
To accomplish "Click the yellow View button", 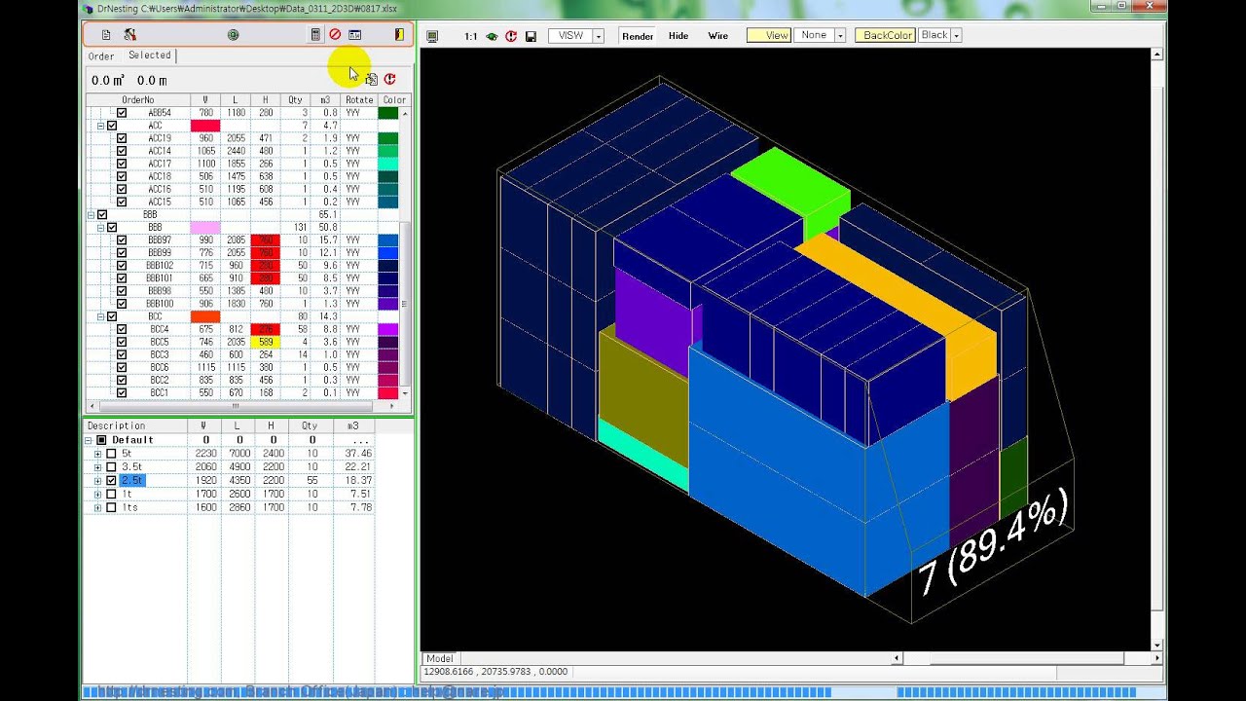I will tap(769, 36).
